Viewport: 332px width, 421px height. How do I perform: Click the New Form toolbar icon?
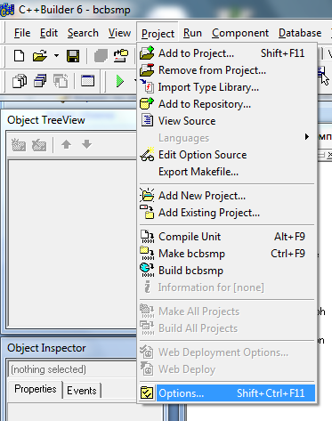click(x=87, y=80)
